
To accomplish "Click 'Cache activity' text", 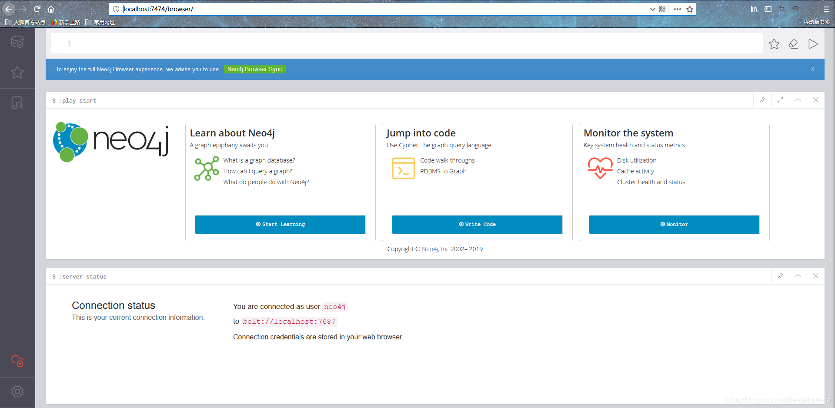I will click(635, 171).
